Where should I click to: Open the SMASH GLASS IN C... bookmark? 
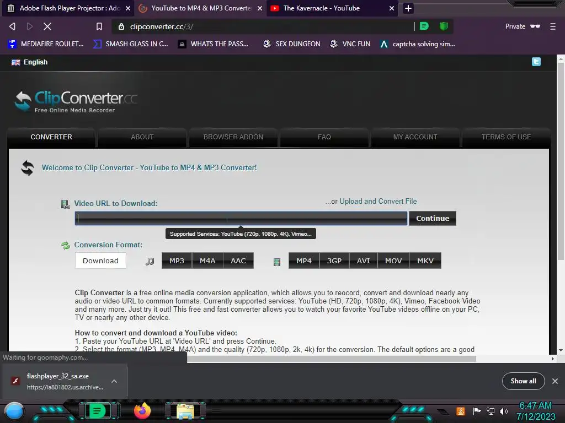point(131,44)
